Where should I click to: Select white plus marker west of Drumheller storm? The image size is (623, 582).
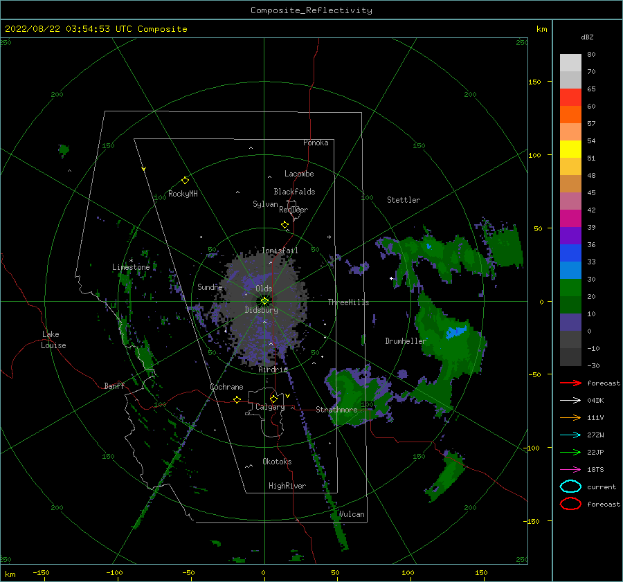tap(391, 278)
